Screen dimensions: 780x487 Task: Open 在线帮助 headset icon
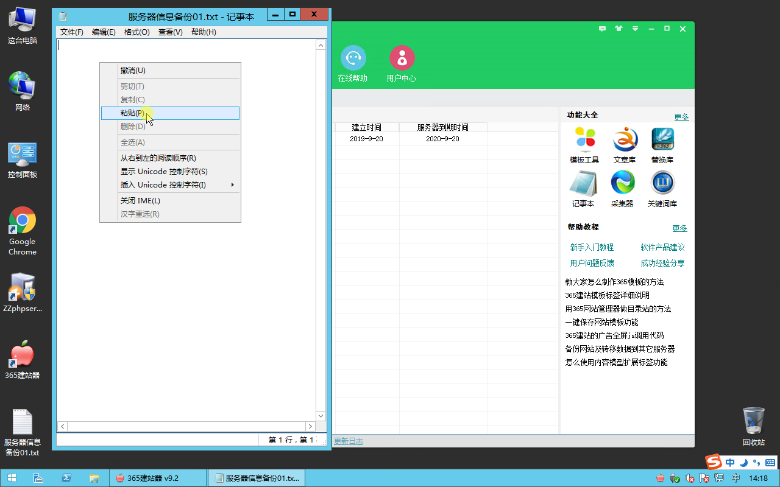353,58
